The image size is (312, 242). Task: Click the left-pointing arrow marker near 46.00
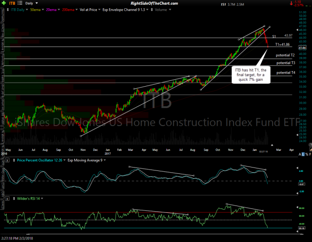pyautogui.click(x=297, y=30)
